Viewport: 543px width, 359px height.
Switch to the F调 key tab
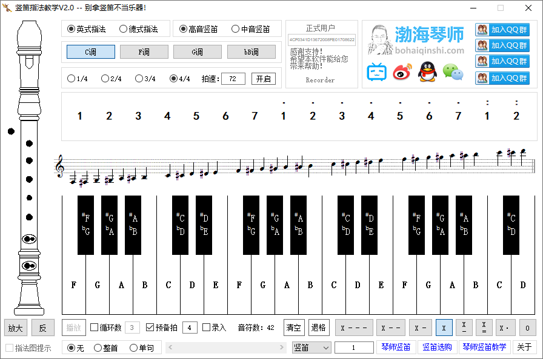(144, 52)
